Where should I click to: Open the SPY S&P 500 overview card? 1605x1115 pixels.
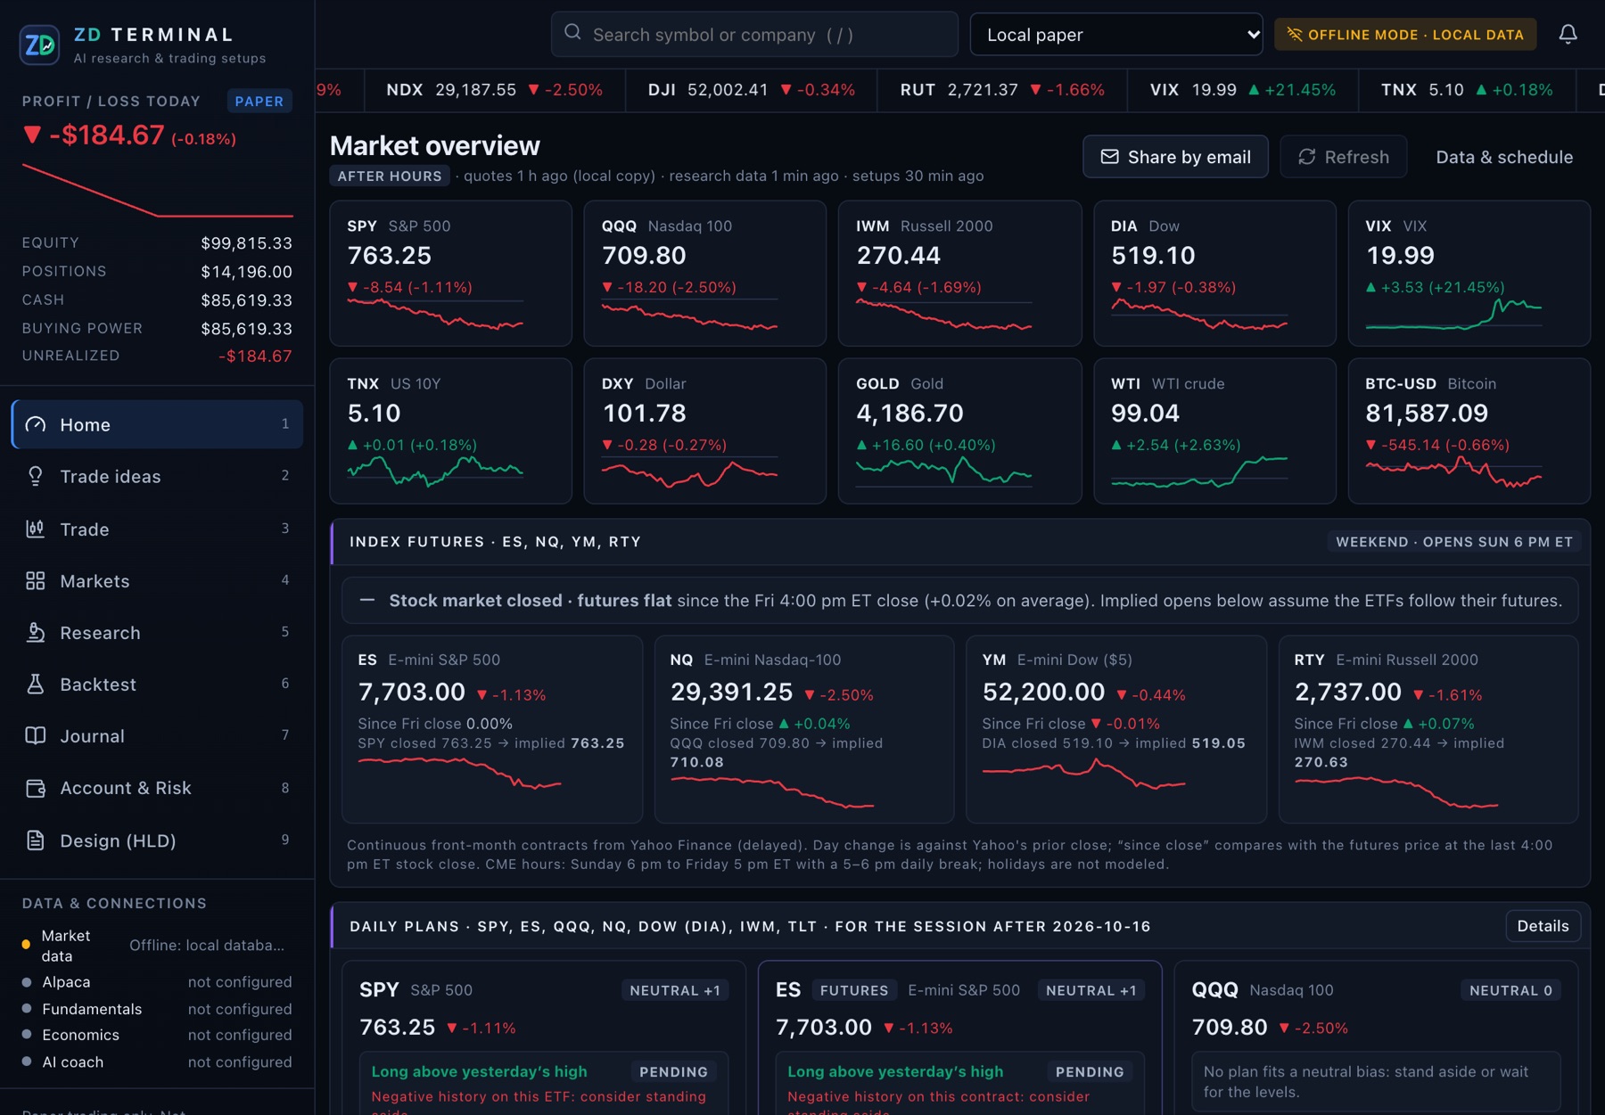450,274
